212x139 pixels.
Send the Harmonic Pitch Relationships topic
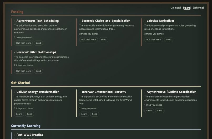point(38,71)
